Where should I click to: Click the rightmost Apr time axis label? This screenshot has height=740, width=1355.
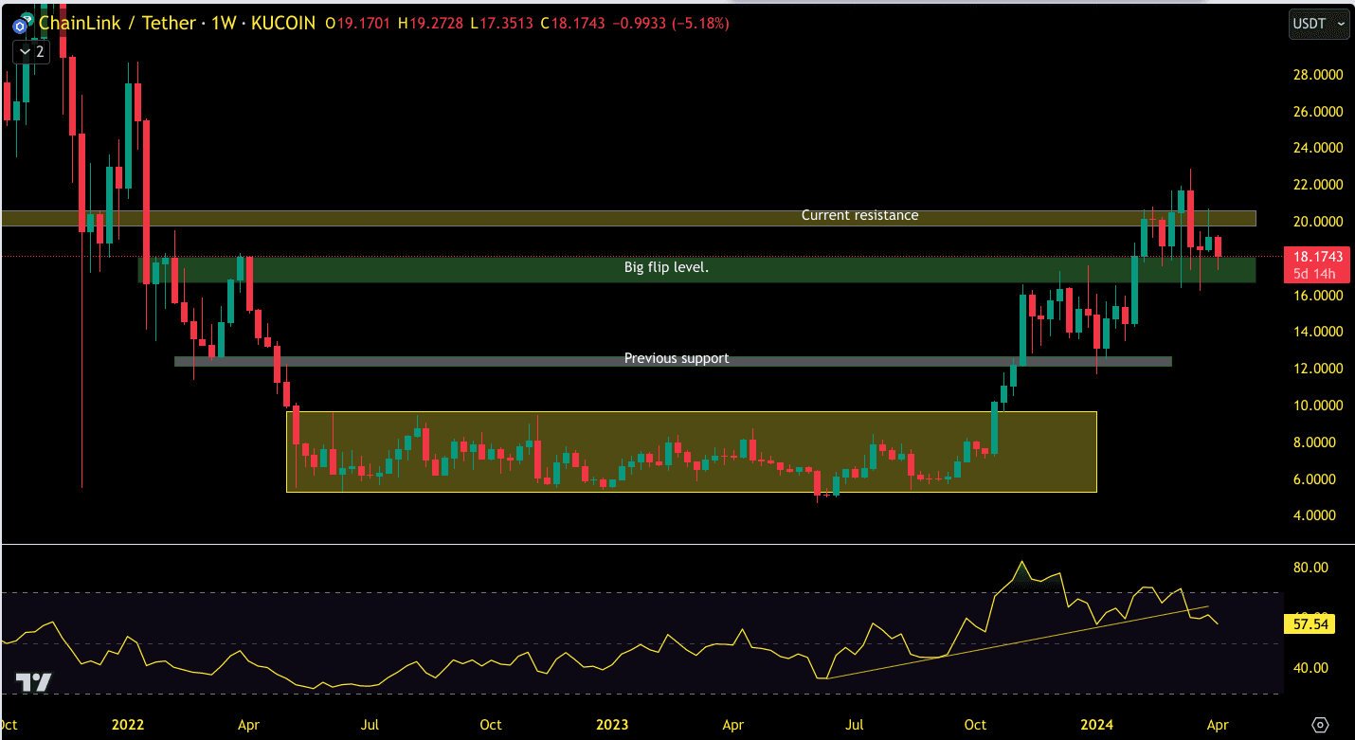click(x=1218, y=726)
